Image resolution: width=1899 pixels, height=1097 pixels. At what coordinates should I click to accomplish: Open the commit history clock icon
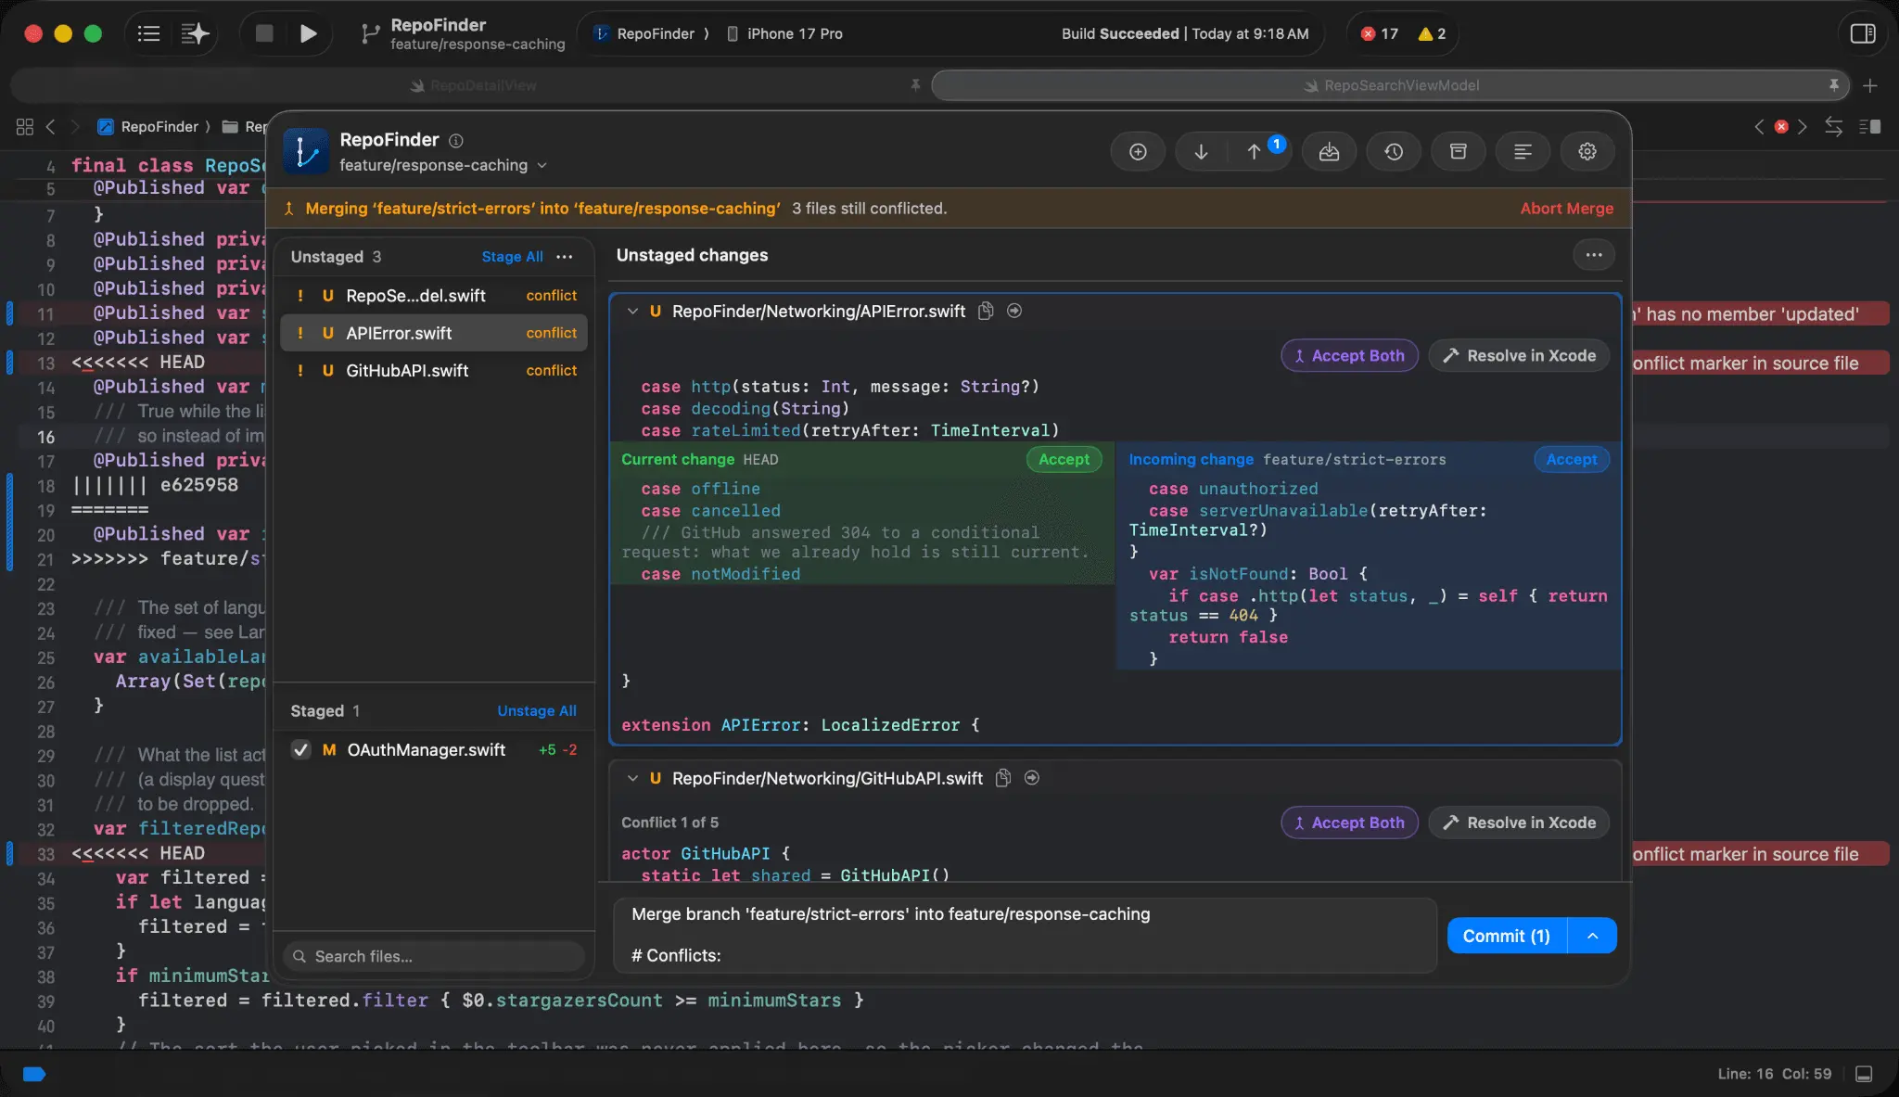coord(1394,151)
